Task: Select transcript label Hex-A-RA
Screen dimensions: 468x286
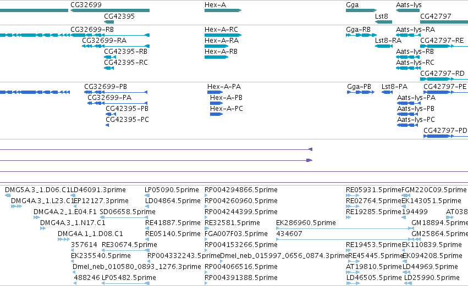Action: click(x=222, y=41)
